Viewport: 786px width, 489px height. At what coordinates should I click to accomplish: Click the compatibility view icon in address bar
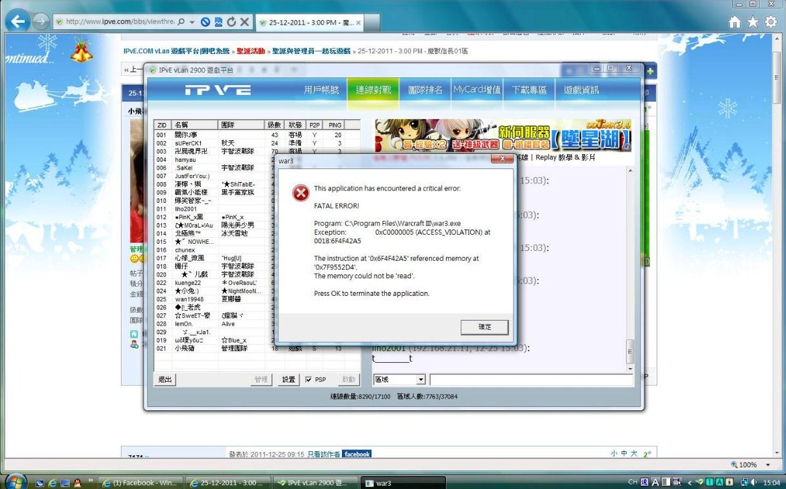(218, 22)
